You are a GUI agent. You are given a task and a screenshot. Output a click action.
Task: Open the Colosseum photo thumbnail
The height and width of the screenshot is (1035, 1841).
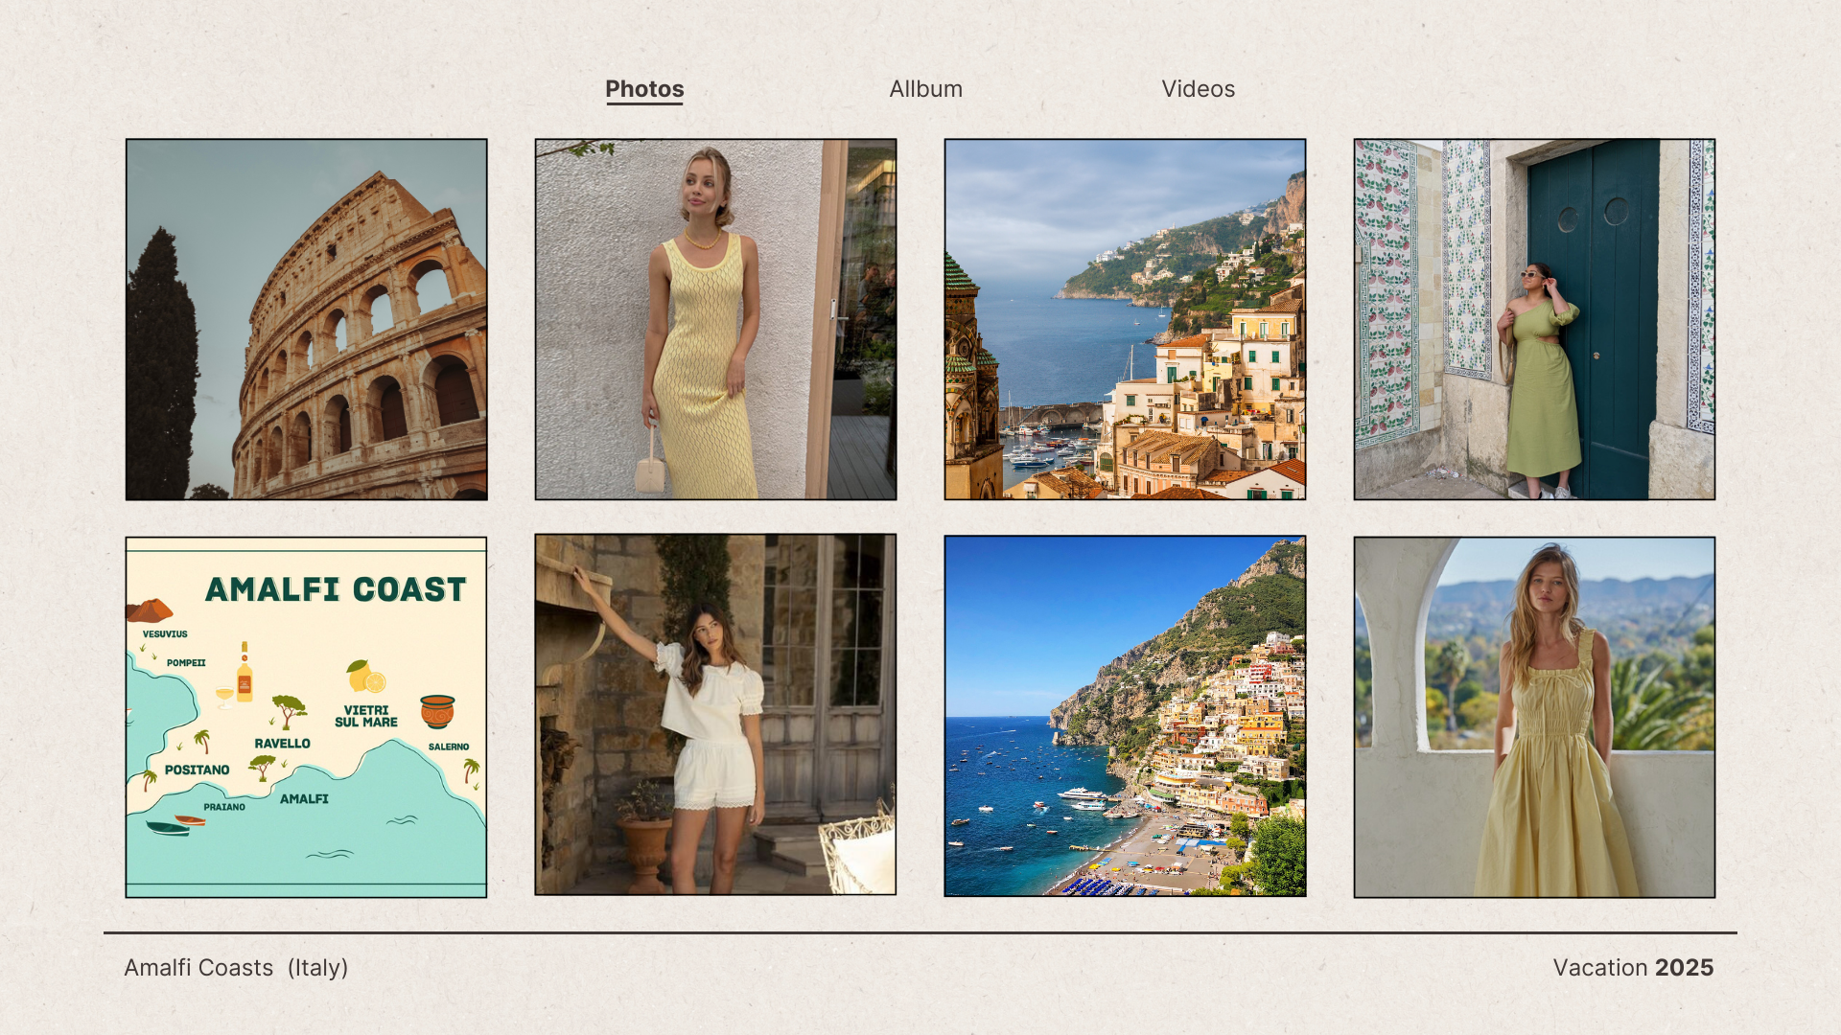click(307, 319)
